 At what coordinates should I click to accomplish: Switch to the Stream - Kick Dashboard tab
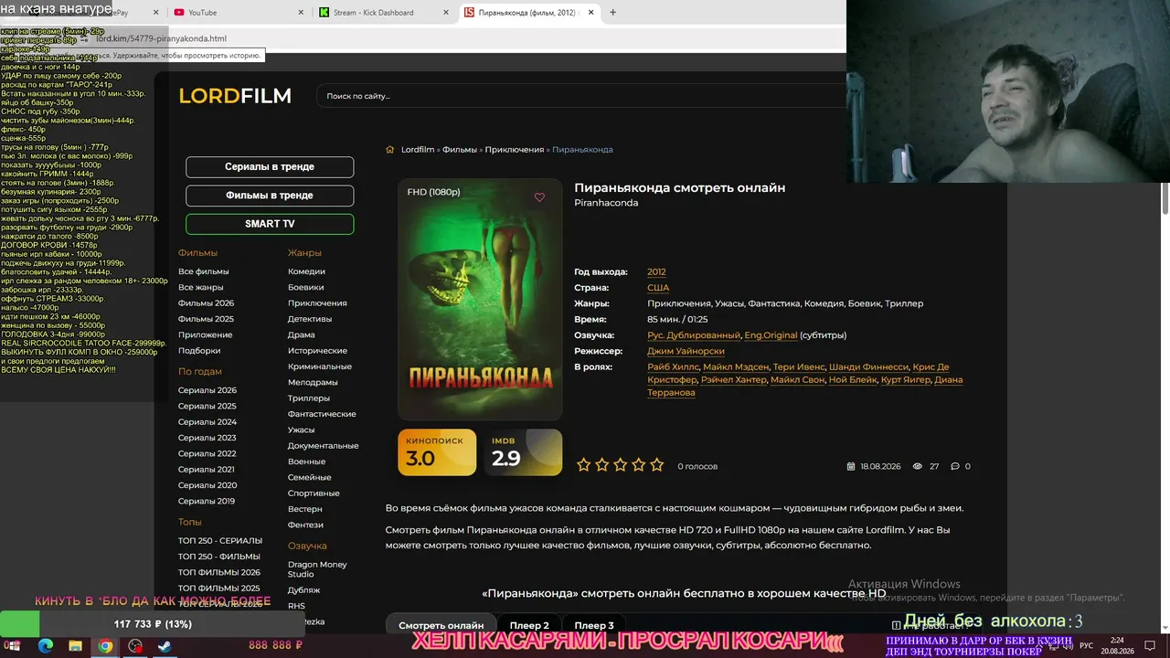pyautogui.click(x=384, y=13)
